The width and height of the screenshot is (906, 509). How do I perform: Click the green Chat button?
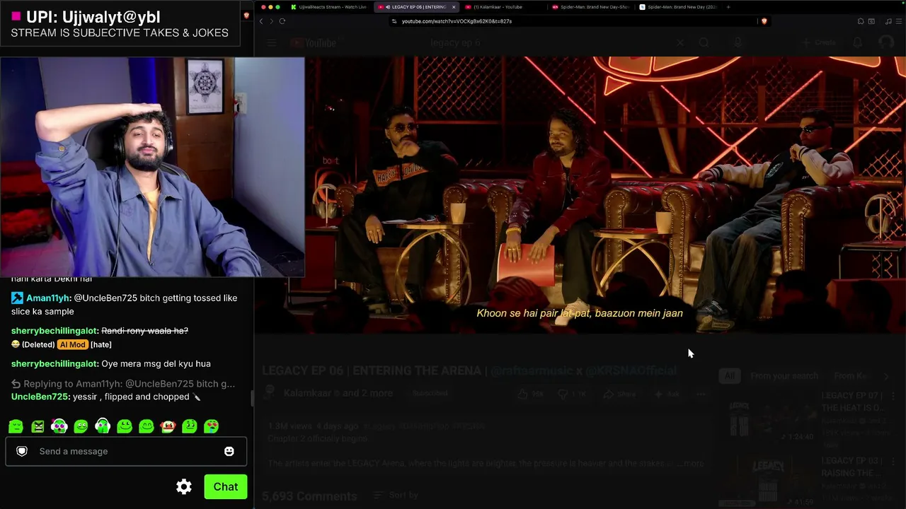tap(226, 486)
